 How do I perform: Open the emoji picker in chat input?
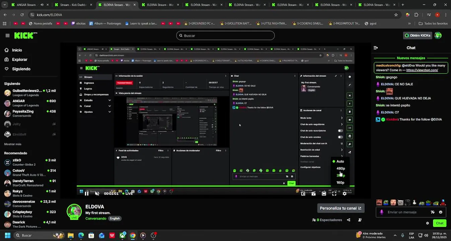pyautogui.click(x=441, y=212)
